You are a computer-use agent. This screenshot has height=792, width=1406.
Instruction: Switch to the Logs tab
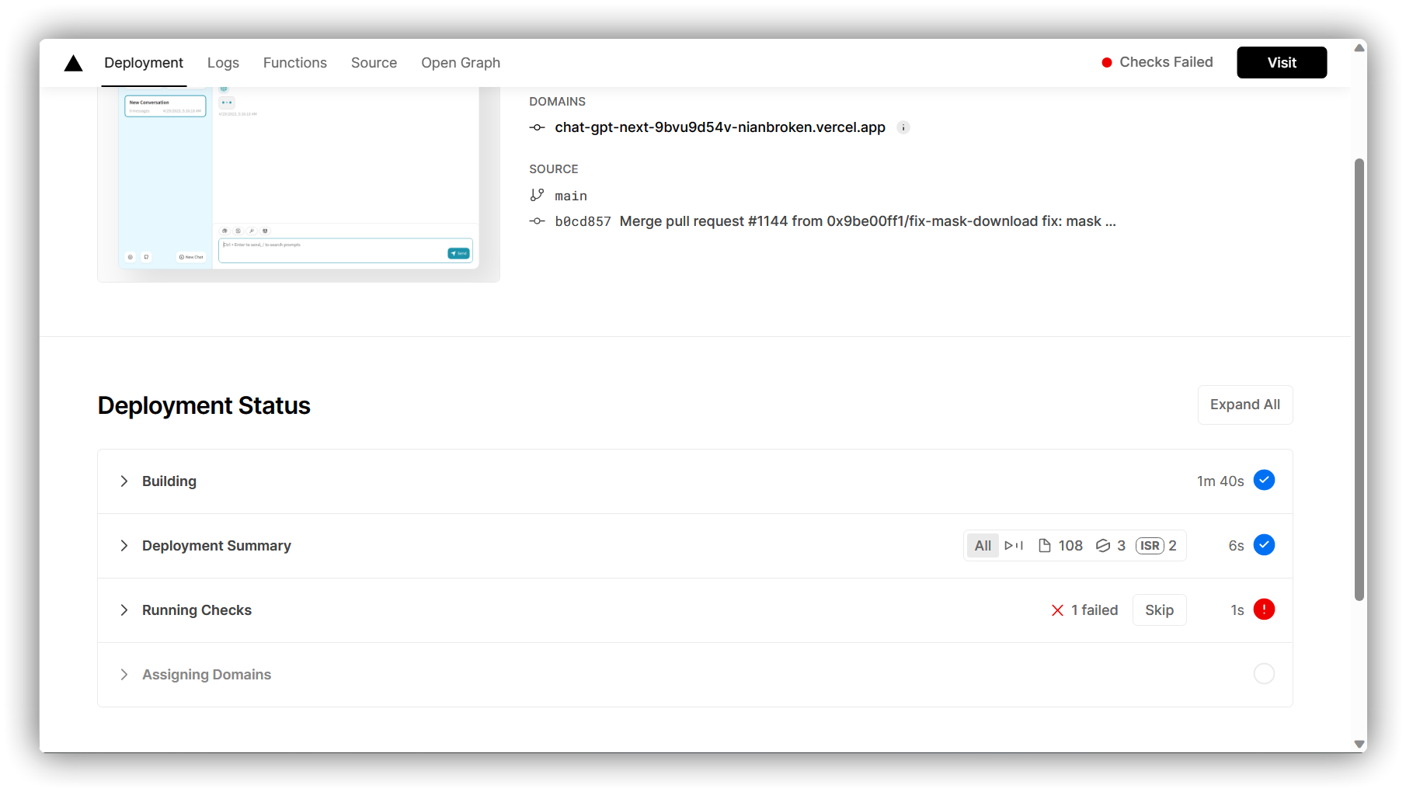(x=223, y=62)
